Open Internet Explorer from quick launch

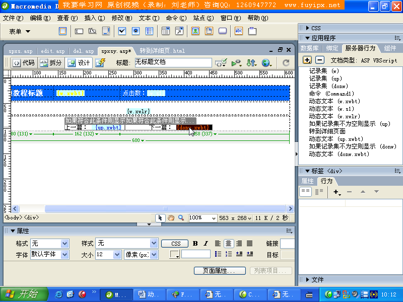tap(58, 294)
